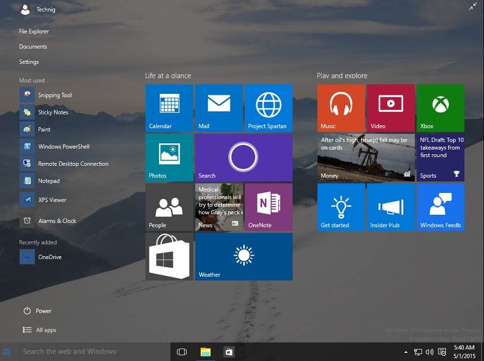Viewport: 484px width, 361px height.
Task: Open the Xbox tile
Action: [x=440, y=108]
